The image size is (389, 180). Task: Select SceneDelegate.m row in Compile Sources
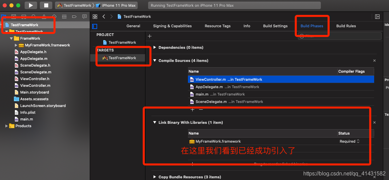coord(281,102)
